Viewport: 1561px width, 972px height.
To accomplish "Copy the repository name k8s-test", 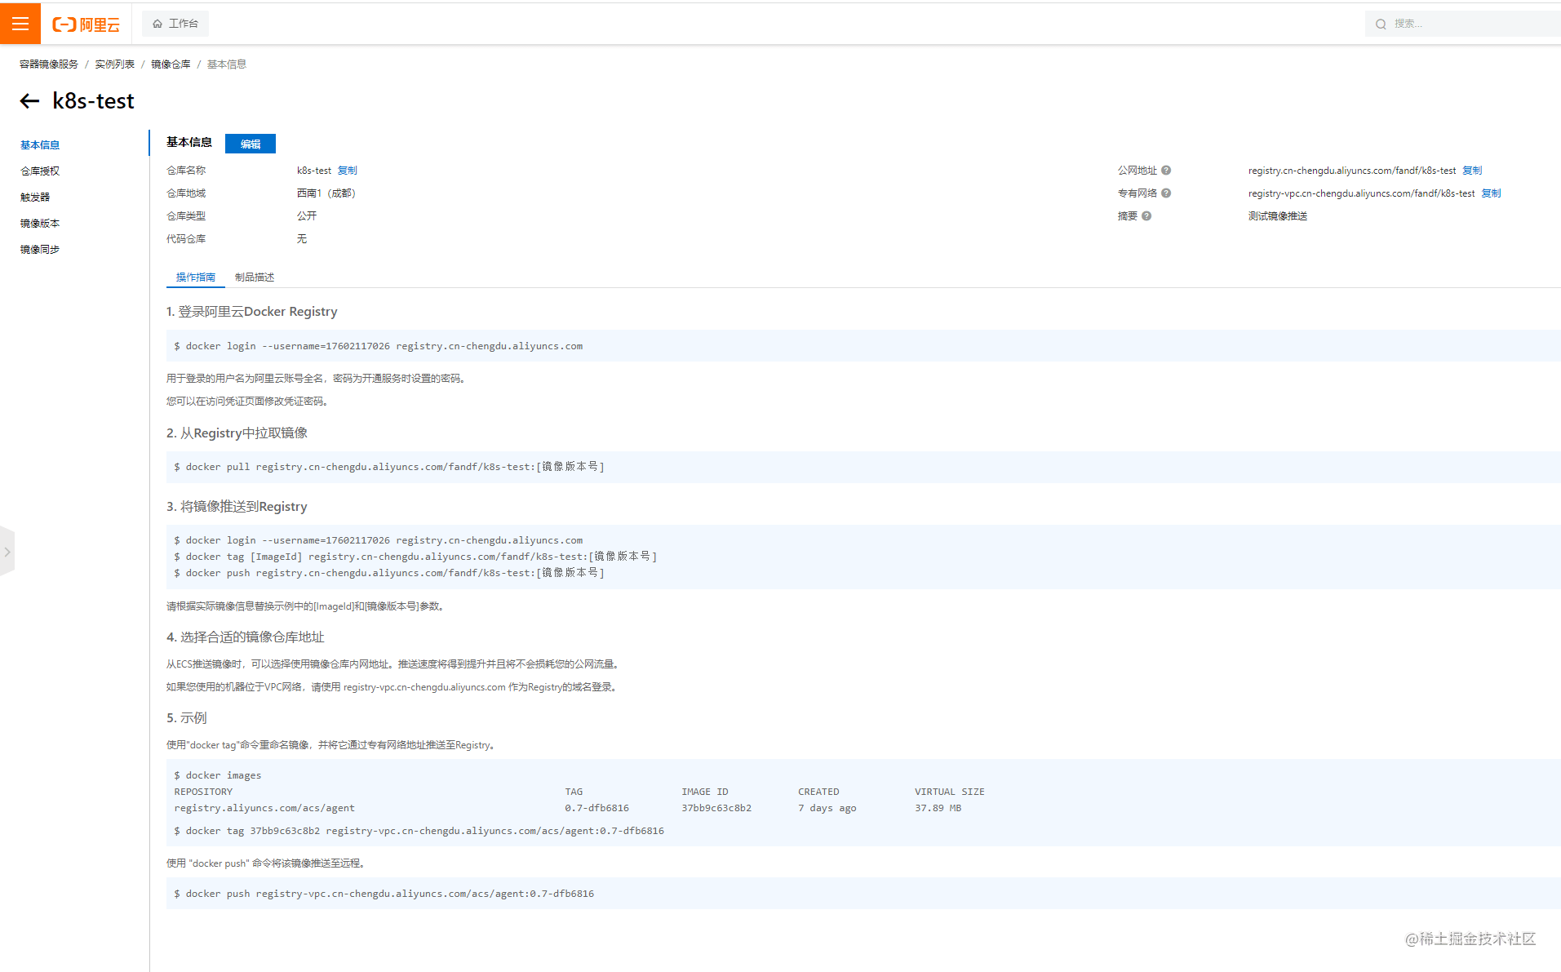I will [x=348, y=171].
